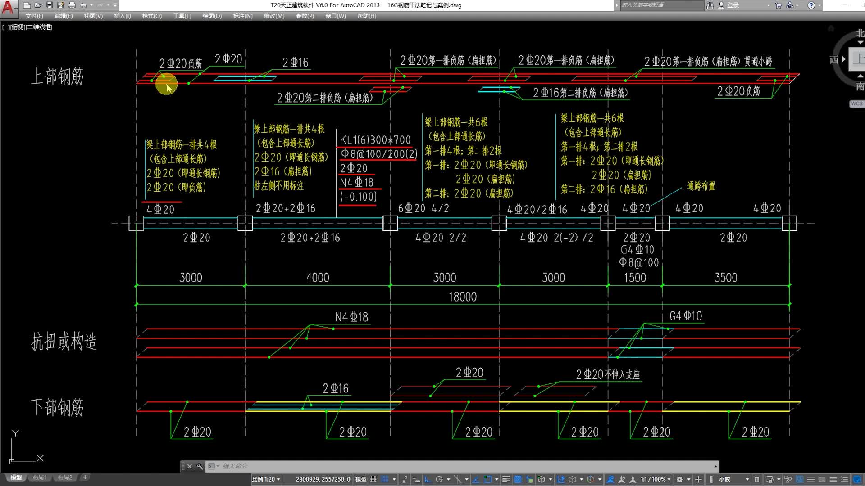
Task: Switch to 布局1 layout tab
Action: [40, 477]
